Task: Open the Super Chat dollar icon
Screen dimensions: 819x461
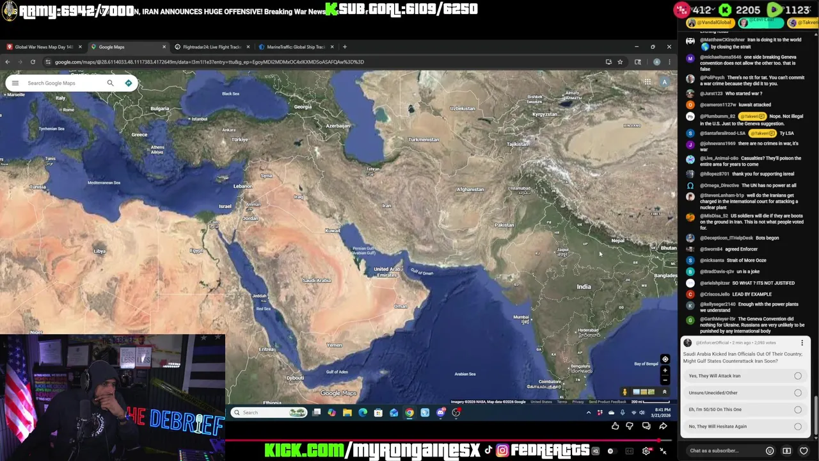Action: (787, 451)
